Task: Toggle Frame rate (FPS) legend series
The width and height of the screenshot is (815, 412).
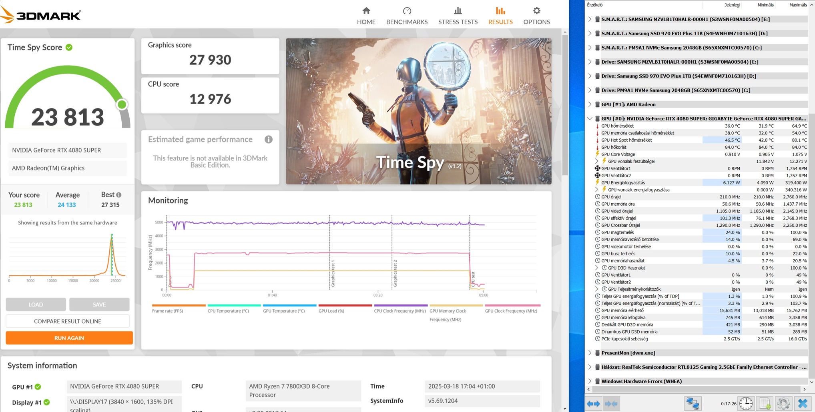Action: (x=179, y=308)
